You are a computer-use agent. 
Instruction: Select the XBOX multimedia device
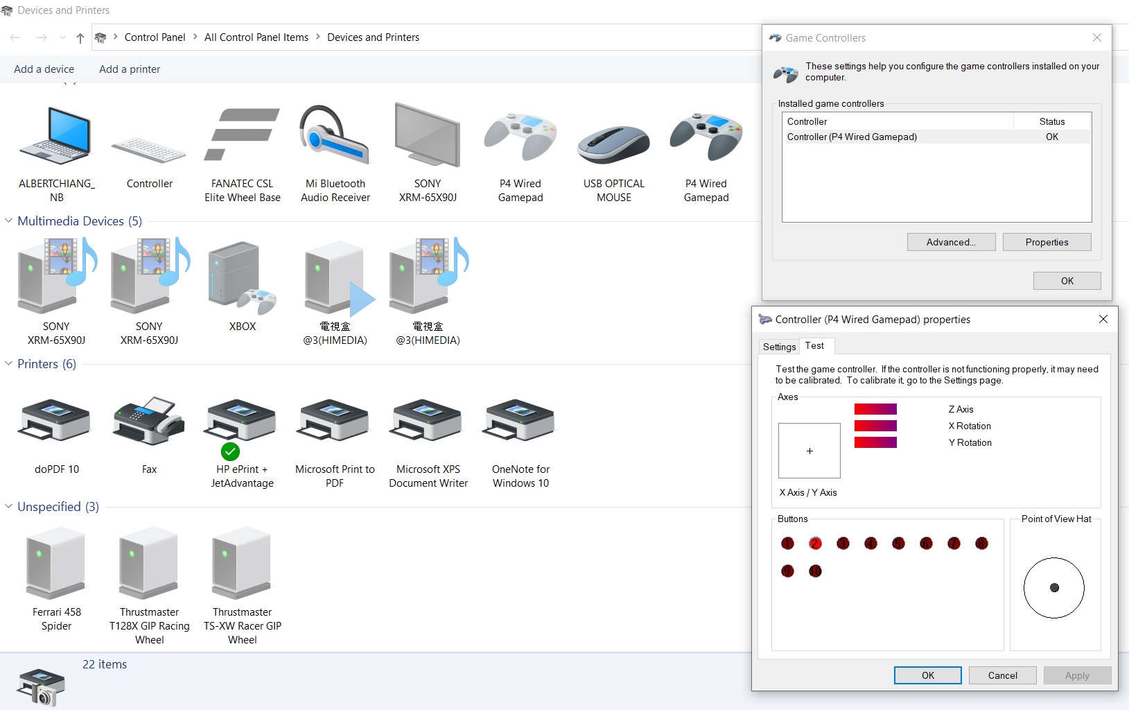242,286
